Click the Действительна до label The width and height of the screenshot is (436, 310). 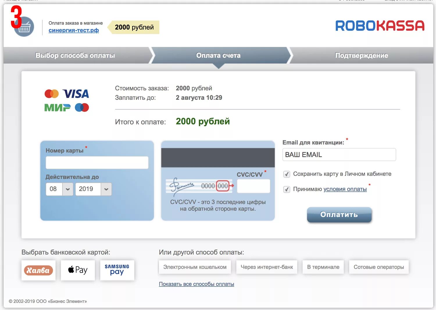[x=72, y=177]
